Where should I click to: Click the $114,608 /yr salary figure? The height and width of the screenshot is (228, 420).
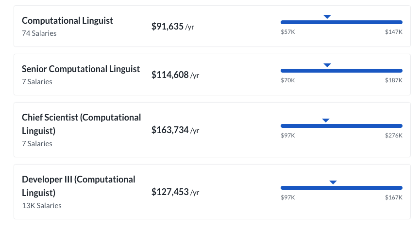pyautogui.click(x=175, y=75)
